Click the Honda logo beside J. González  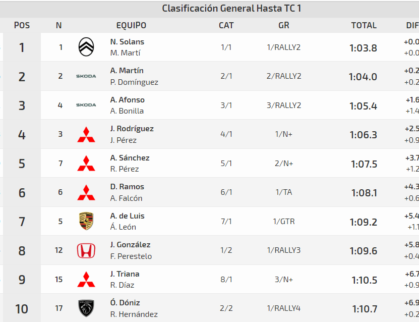pos(86,250)
